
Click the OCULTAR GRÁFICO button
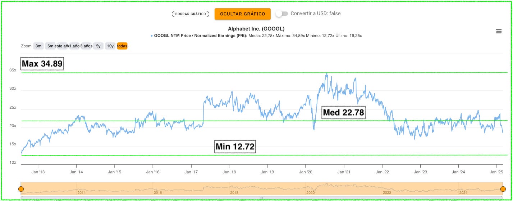point(243,14)
